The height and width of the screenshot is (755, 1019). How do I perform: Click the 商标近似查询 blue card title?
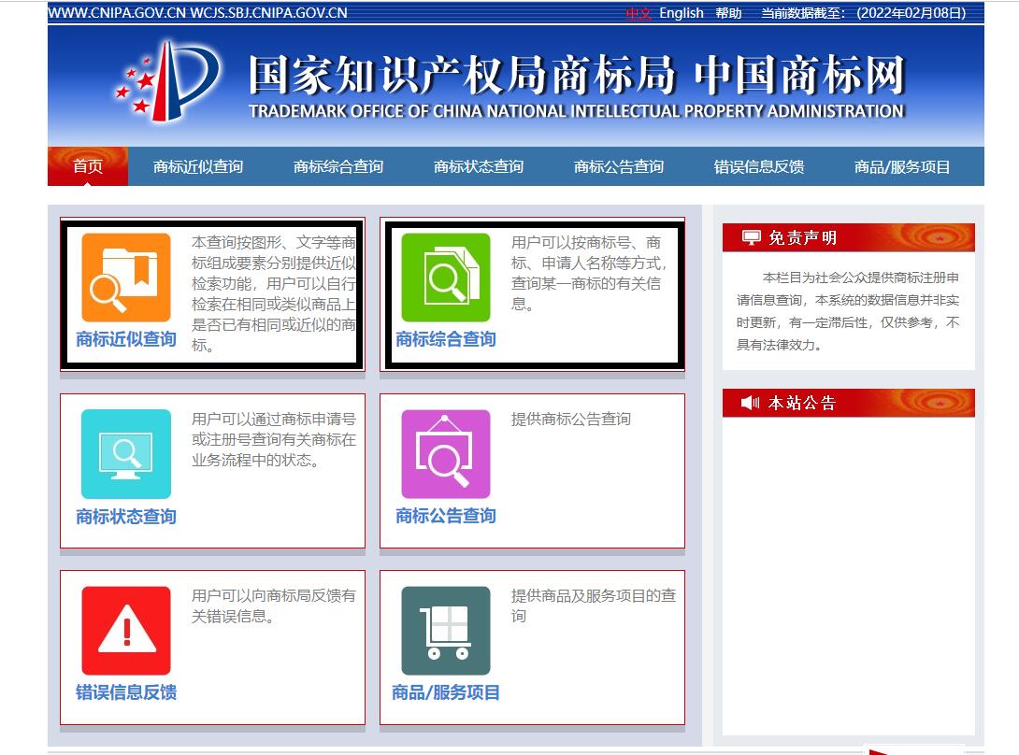coord(126,339)
